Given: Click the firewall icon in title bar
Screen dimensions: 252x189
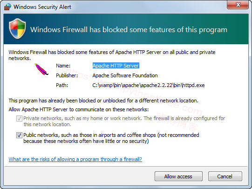Looking at the screenshot, I should 7,7.
